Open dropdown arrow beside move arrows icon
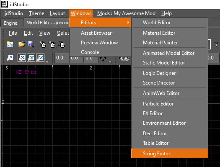 (110, 62)
